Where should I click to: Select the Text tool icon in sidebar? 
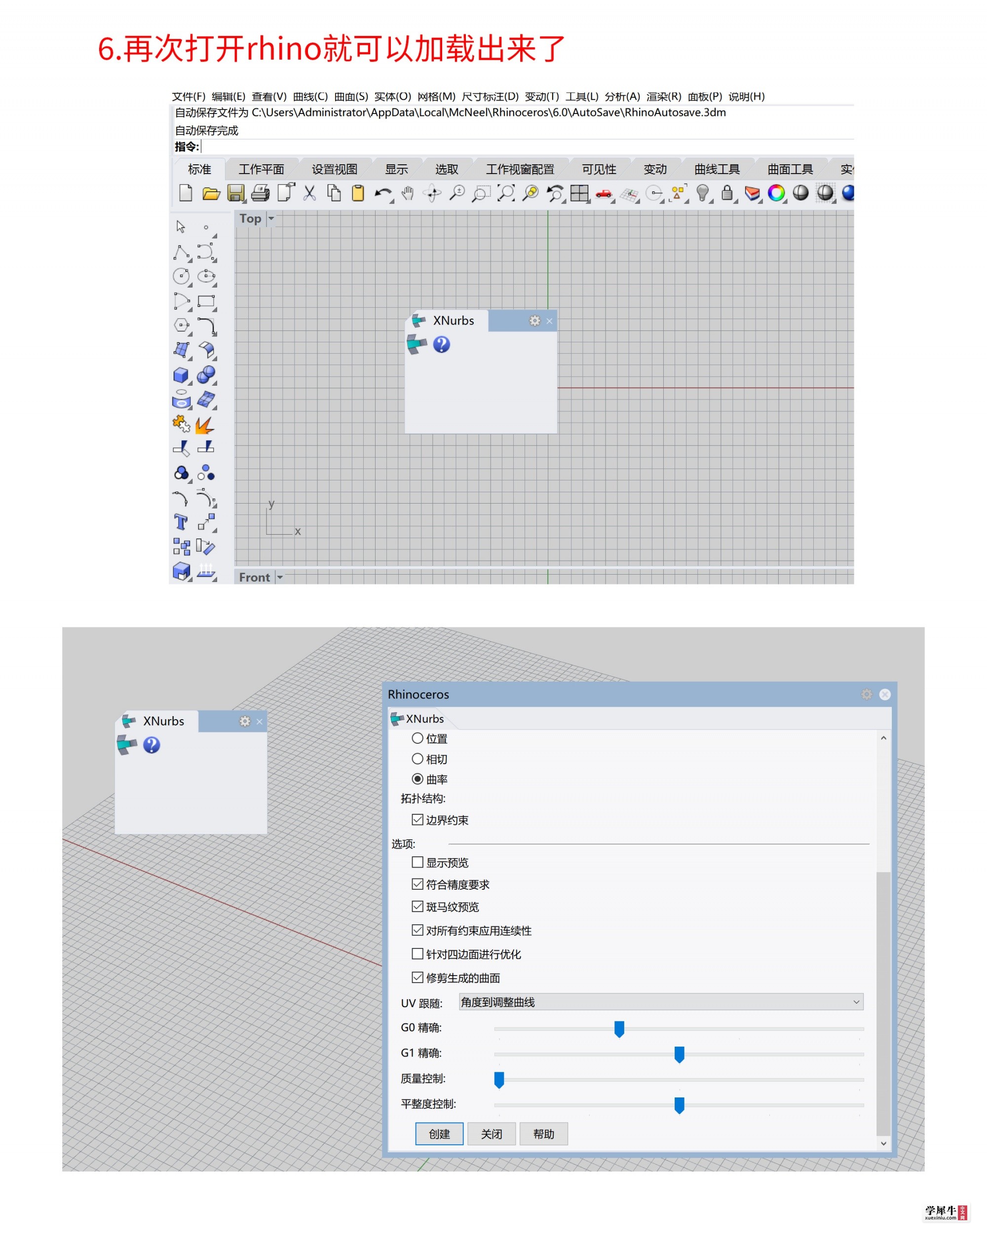[181, 522]
